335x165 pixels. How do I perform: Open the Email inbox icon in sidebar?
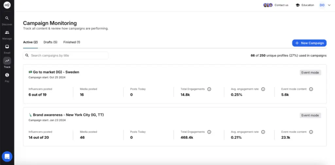pos(7,47)
